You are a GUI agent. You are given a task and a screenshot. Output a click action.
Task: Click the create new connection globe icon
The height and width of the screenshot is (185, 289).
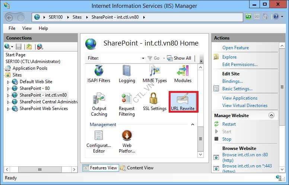(x=7, y=47)
